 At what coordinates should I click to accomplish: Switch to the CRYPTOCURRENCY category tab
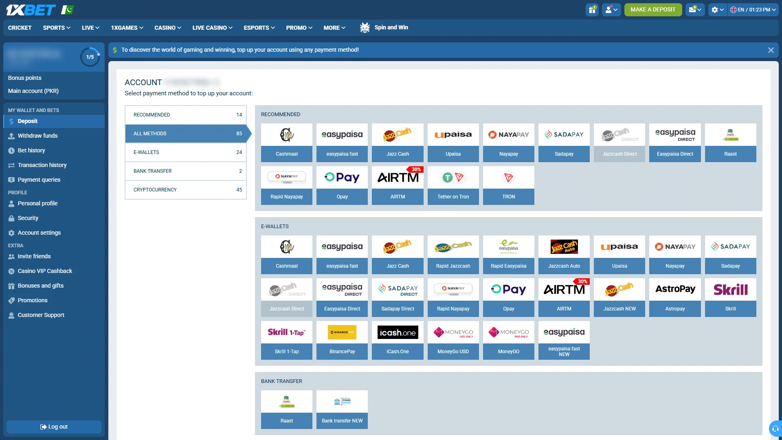point(186,190)
